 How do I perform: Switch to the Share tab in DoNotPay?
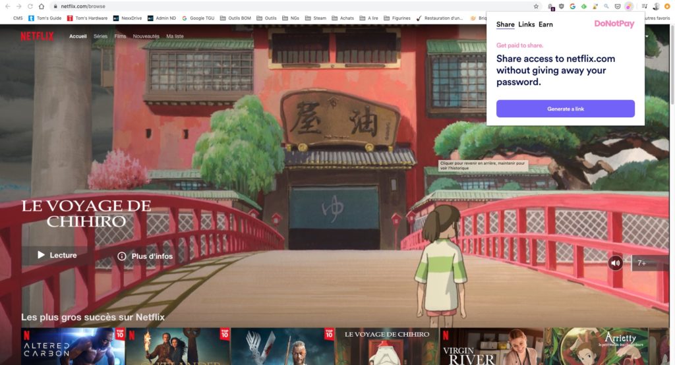click(x=506, y=24)
